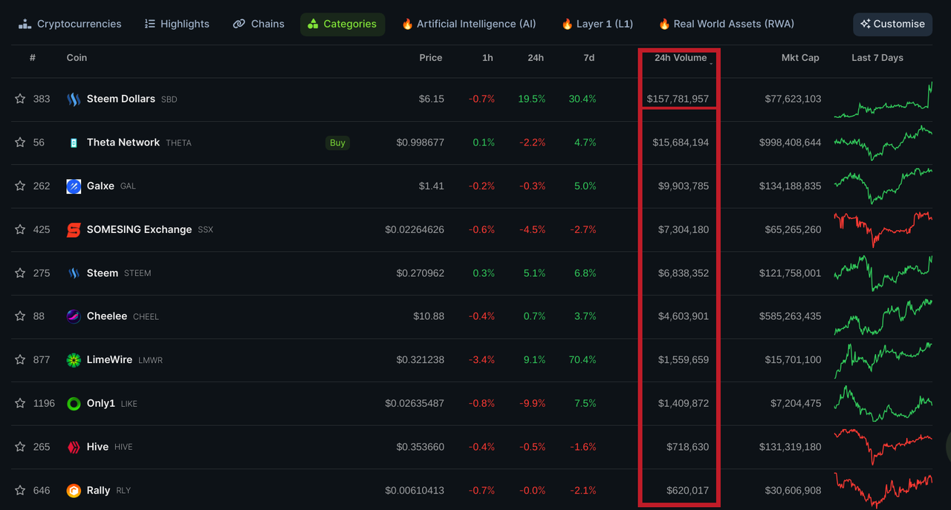Open SOMESING Exchange 7-day sparkline chart
This screenshot has width=951, height=510.
point(883,229)
